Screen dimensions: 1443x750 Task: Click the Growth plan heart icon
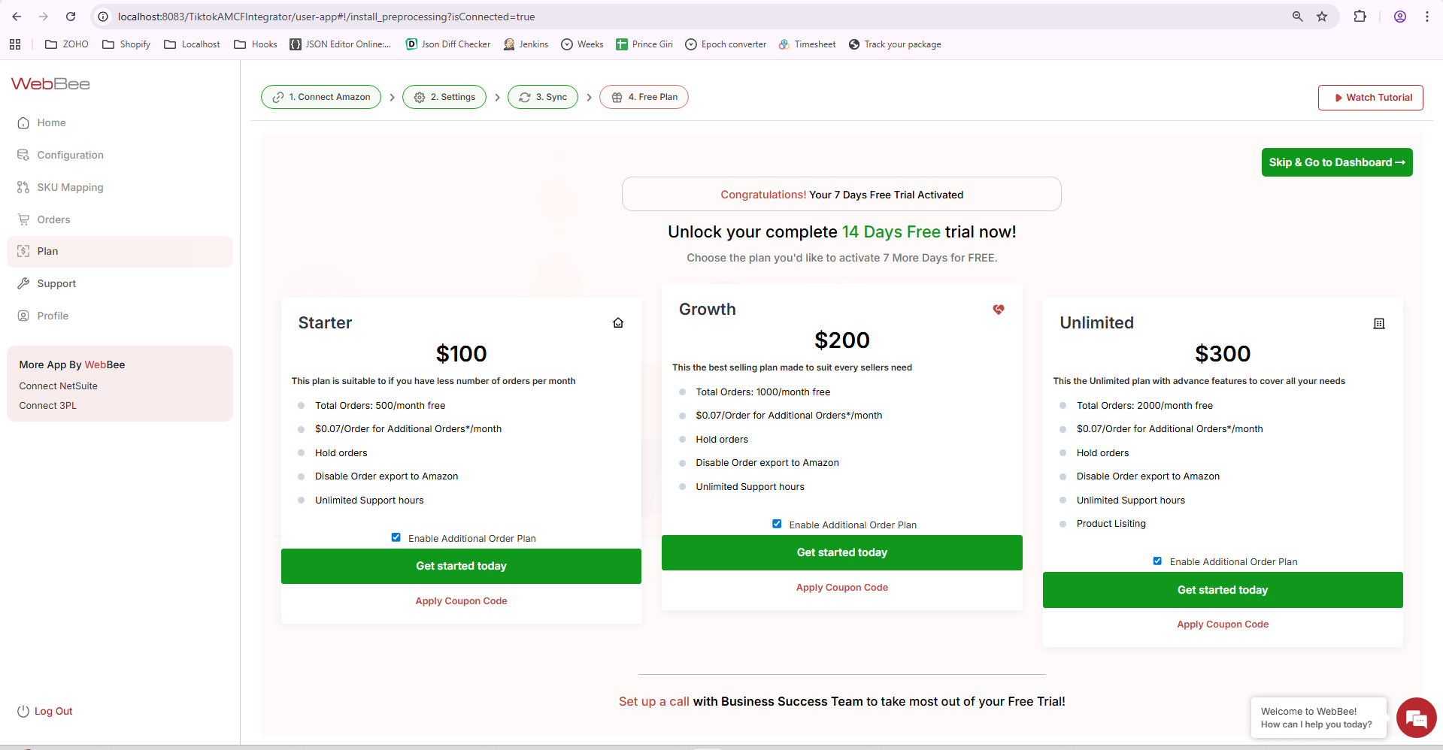(x=999, y=310)
